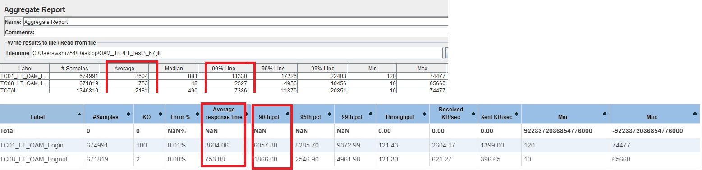
Task: Select 90th pct value 6057.80
Action: [x=265, y=145]
